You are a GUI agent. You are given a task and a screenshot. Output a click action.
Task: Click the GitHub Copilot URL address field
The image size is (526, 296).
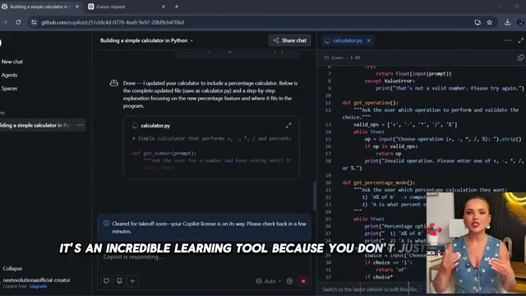[113, 22]
